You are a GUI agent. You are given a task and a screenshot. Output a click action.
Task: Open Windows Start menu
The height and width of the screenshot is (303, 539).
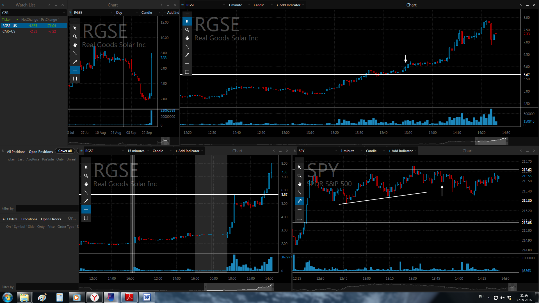pyautogui.click(x=8, y=297)
